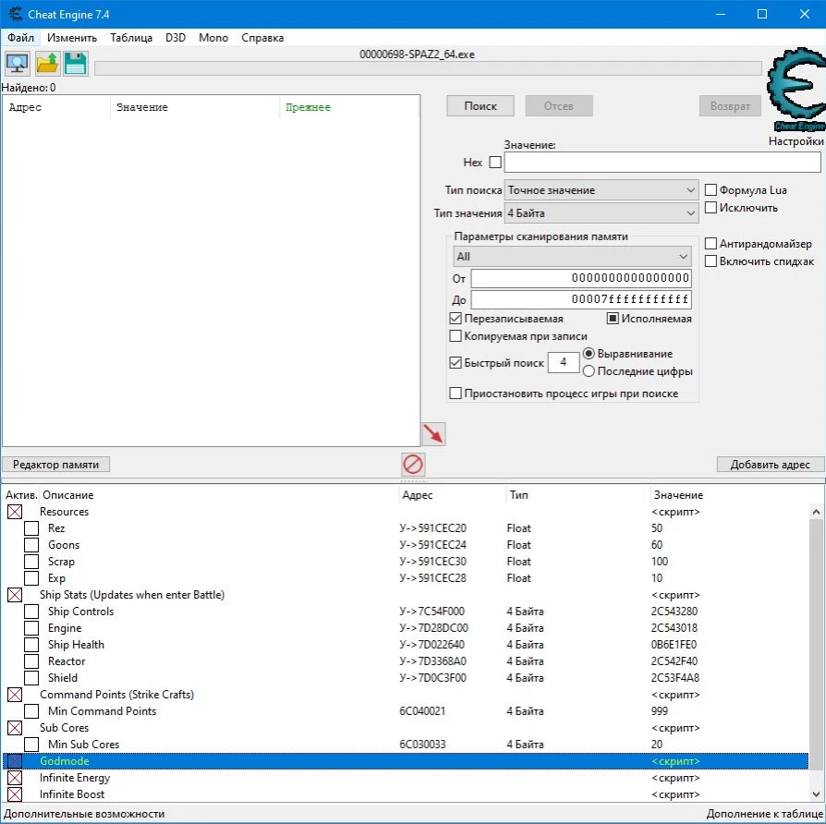Activate the Rez cheat entry
This screenshot has width=826, height=824.
[x=31, y=527]
